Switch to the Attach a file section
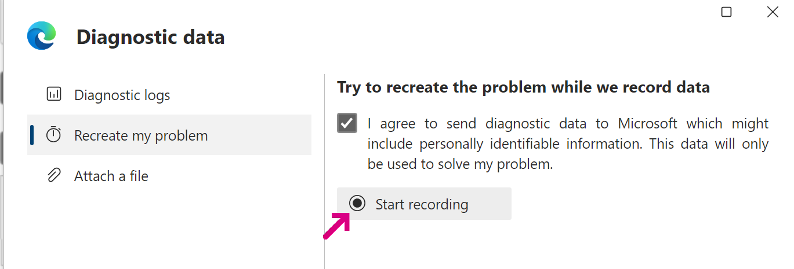This screenshot has width=794, height=269. pos(111,176)
